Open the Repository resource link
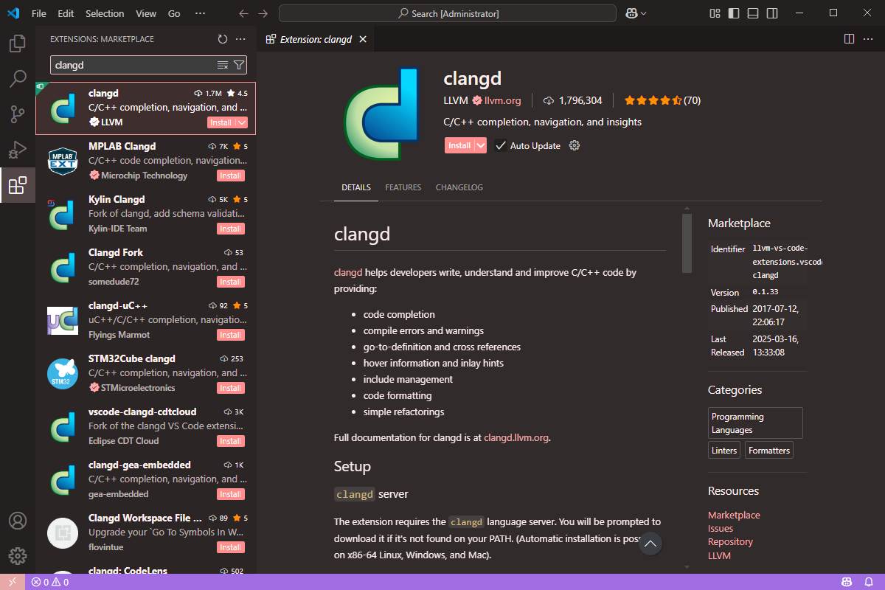The height and width of the screenshot is (590, 885). pyautogui.click(x=730, y=541)
